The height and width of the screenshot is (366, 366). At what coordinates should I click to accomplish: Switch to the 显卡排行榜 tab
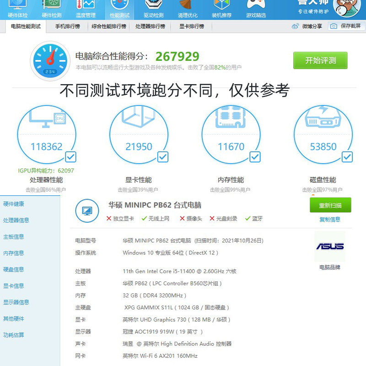click(192, 26)
